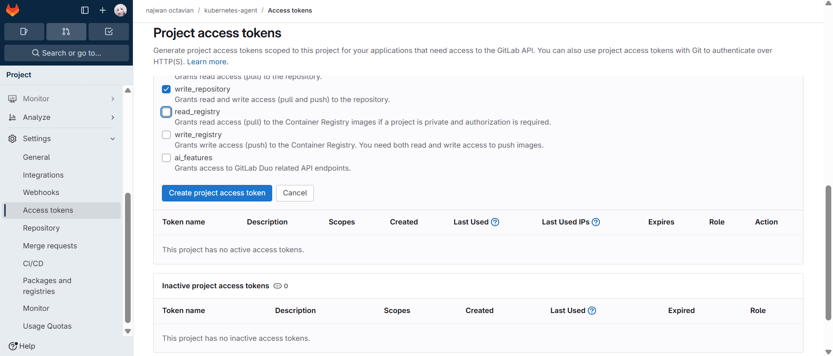The width and height of the screenshot is (833, 356).
Task: Click the Search or go to field
Action: [x=66, y=53]
